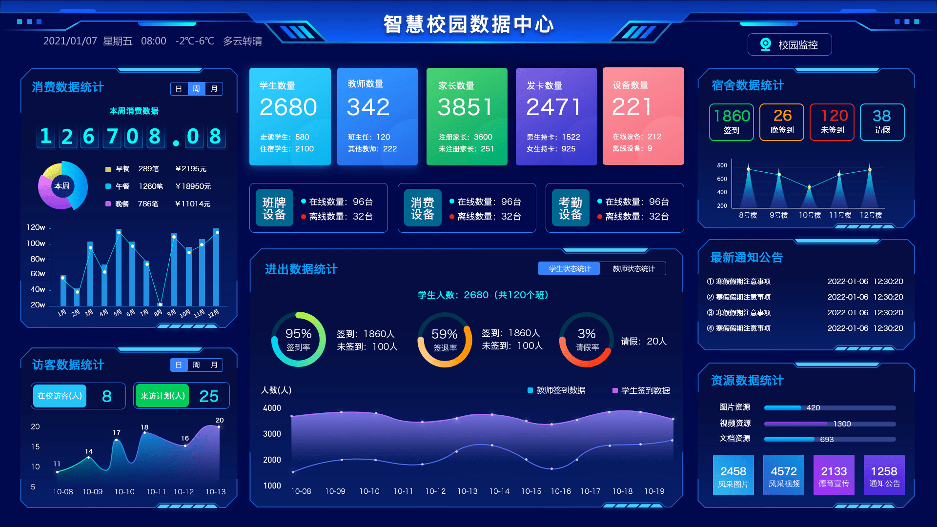Open the 校园监控 campus monitoring button
The height and width of the screenshot is (527, 937).
point(789,44)
